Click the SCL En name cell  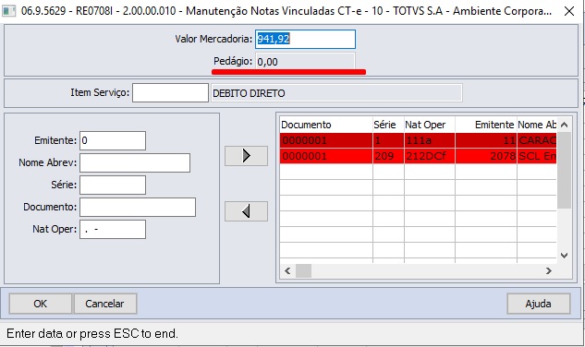pyautogui.click(x=537, y=156)
